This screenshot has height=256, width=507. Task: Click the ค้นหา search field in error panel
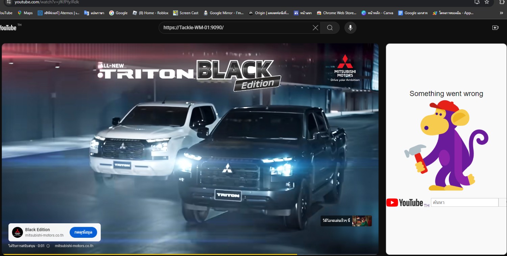coord(464,202)
